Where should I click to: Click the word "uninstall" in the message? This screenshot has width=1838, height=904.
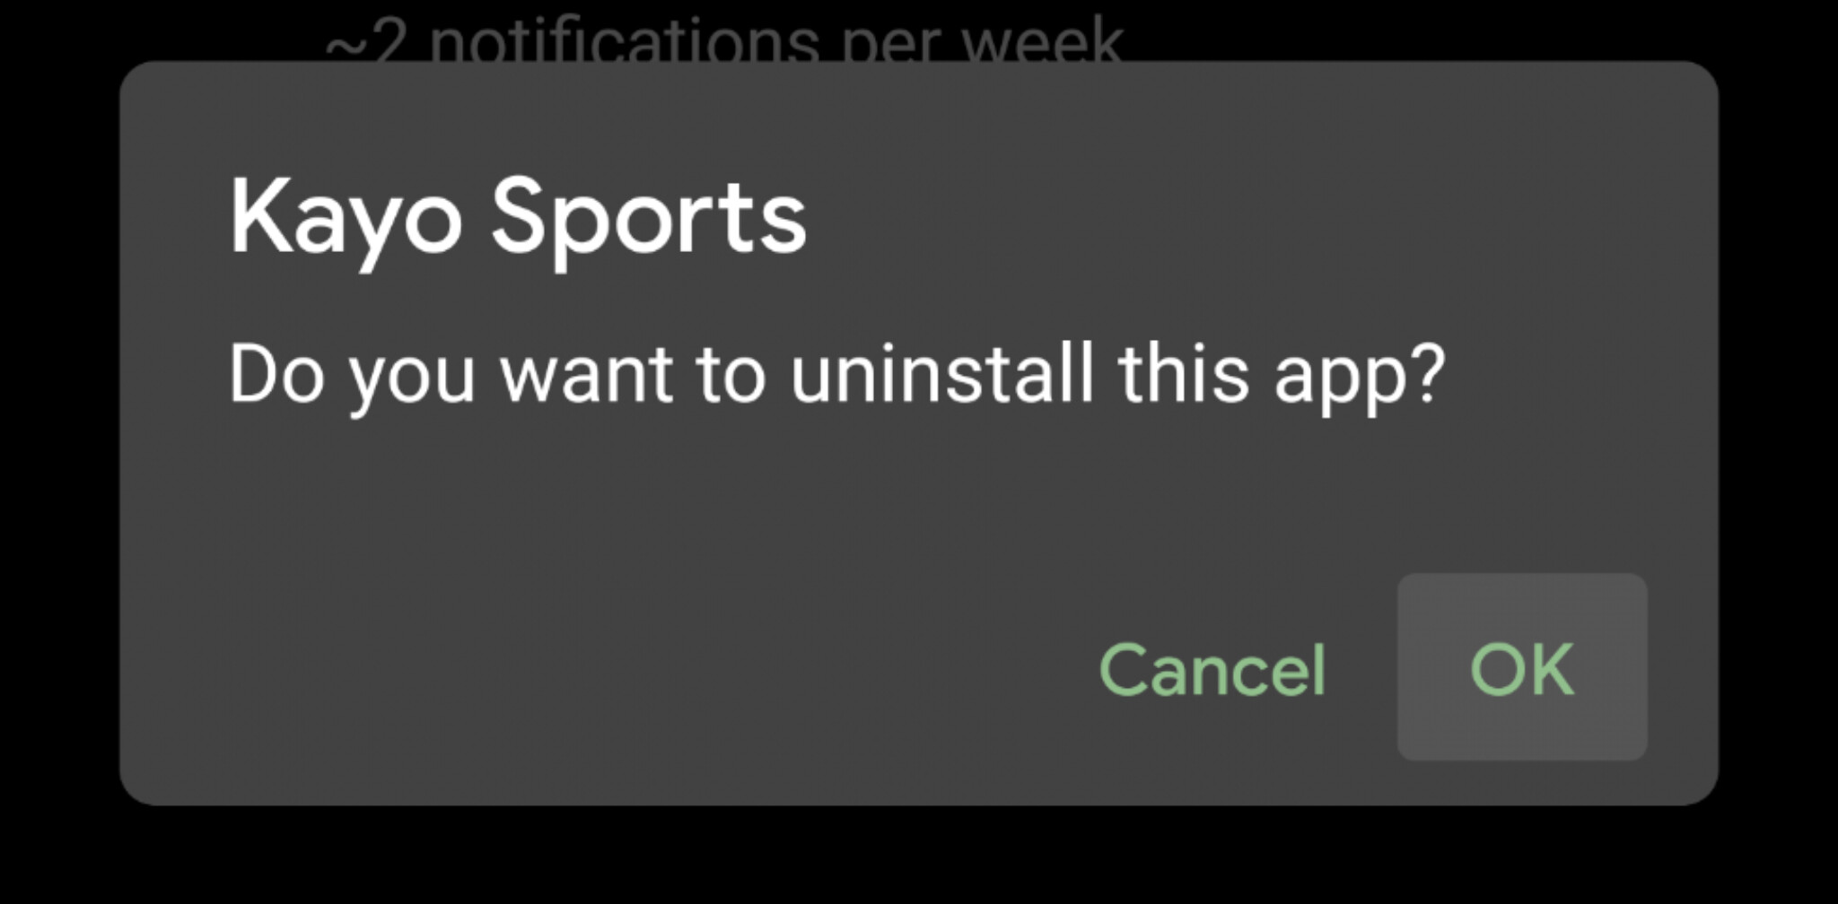942,372
